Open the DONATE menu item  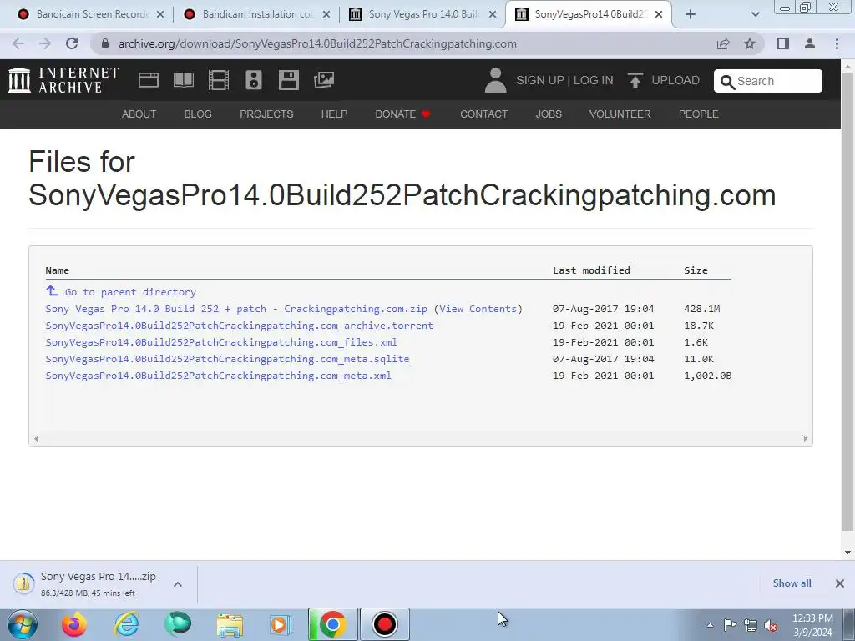pyautogui.click(x=402, y=114)
